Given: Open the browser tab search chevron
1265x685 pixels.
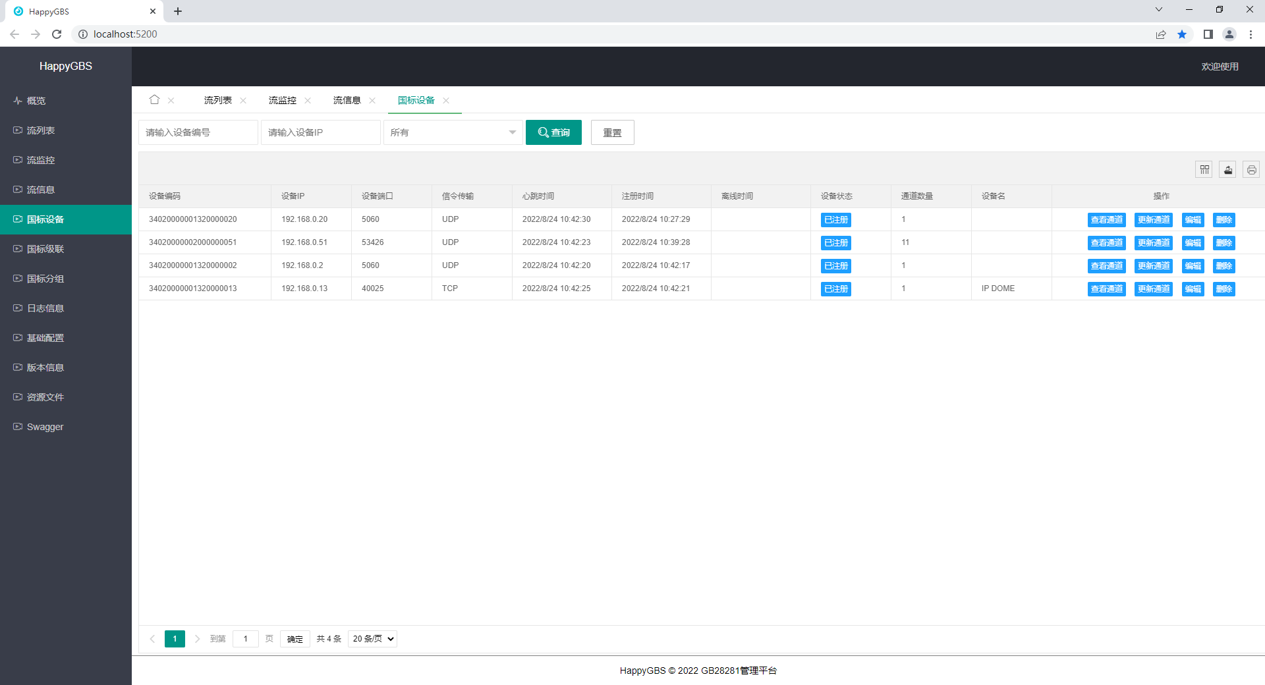Looking at the screenshot, I should [1158, 10].
